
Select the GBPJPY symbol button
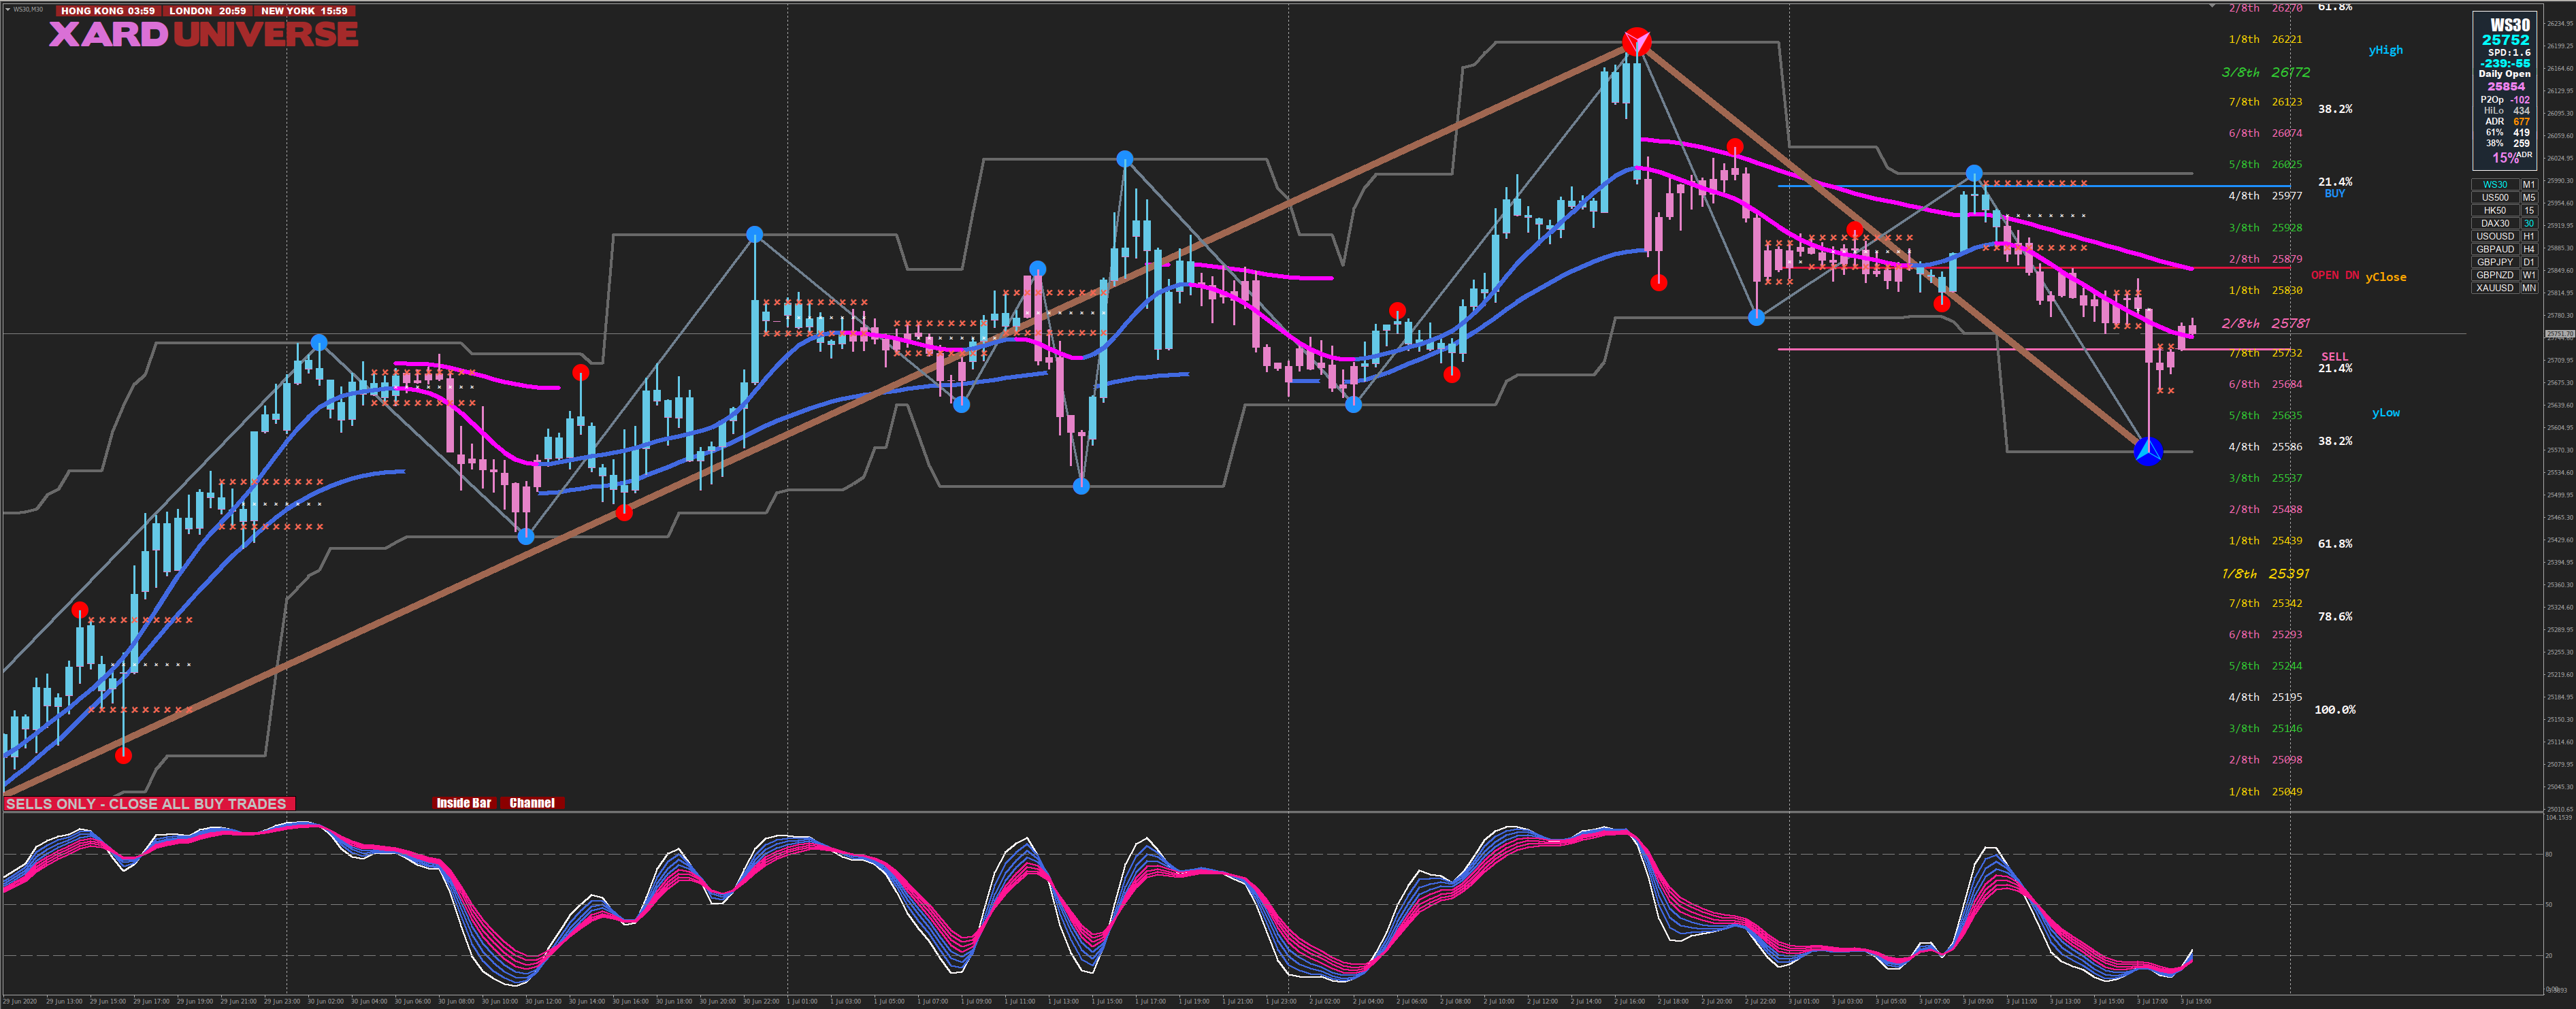2494,262
